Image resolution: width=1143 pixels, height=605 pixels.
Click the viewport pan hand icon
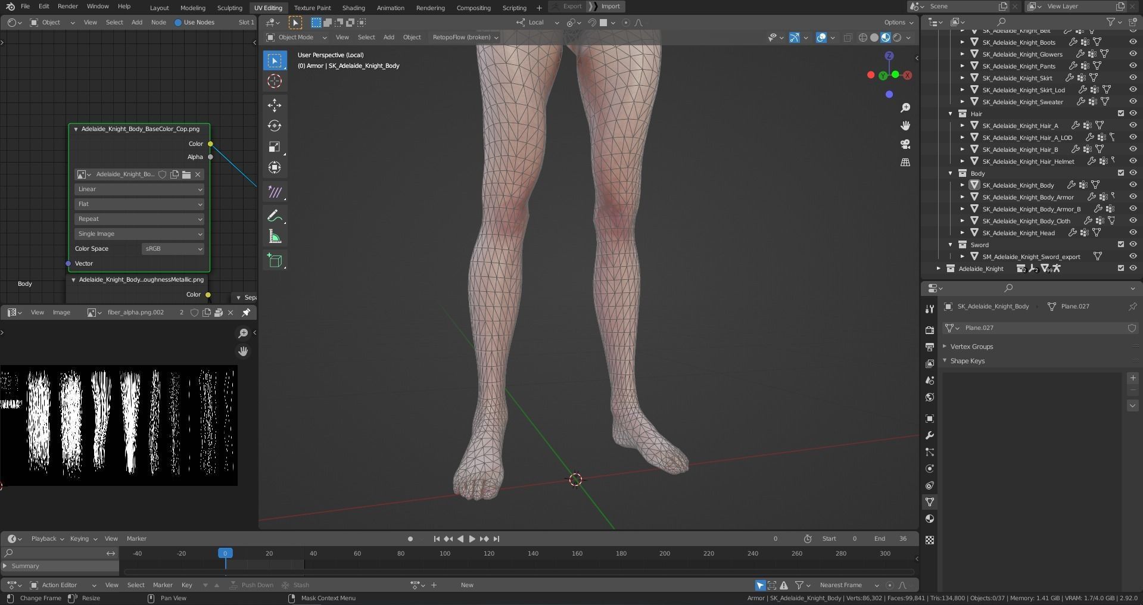pos(905,126)
